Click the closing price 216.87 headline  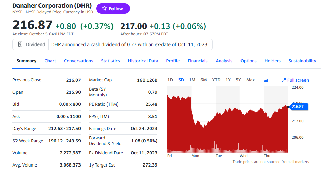click(x=32, y=25)
